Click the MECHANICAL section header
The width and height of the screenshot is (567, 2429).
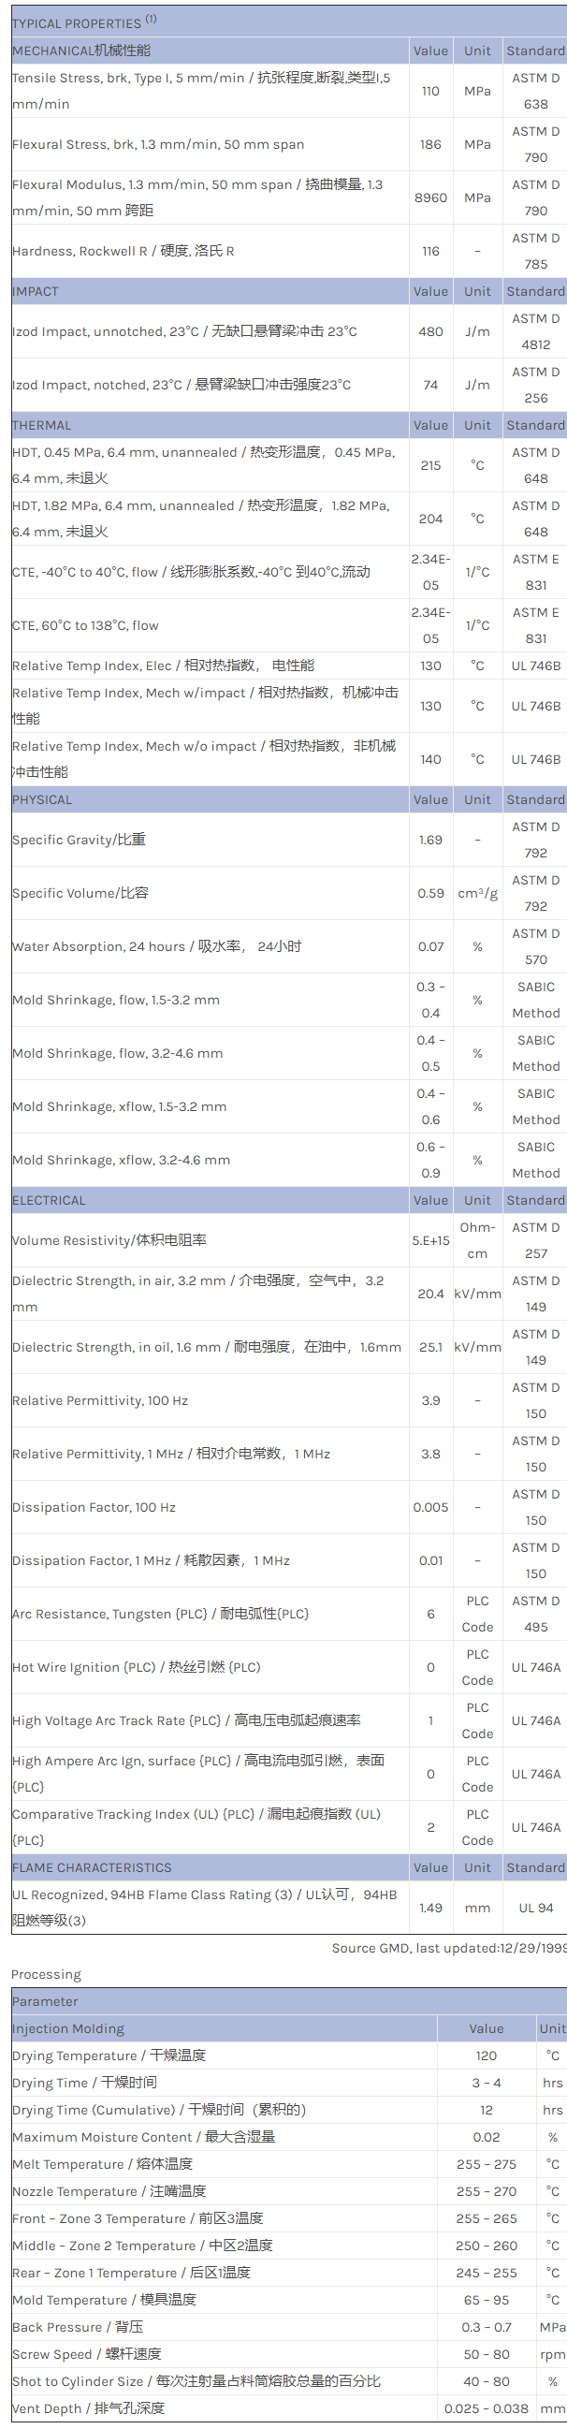(x=82, y=51)
